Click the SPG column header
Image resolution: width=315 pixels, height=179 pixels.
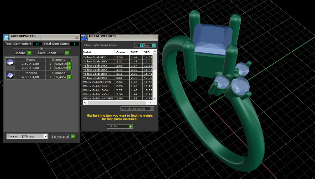pos(148,52)
